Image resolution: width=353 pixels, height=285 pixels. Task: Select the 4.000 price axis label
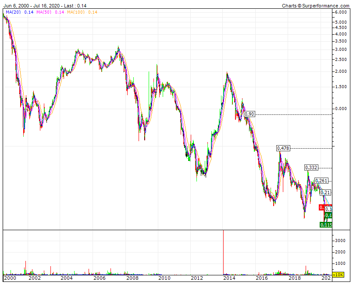[341, 34]
